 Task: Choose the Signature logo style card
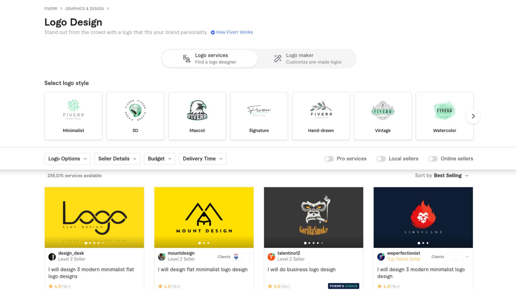pyautogui.click(x=259, y=116)
